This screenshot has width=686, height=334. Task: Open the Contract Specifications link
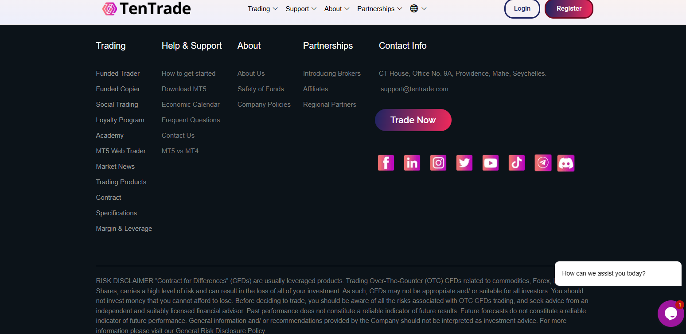(x=117, y=205)
